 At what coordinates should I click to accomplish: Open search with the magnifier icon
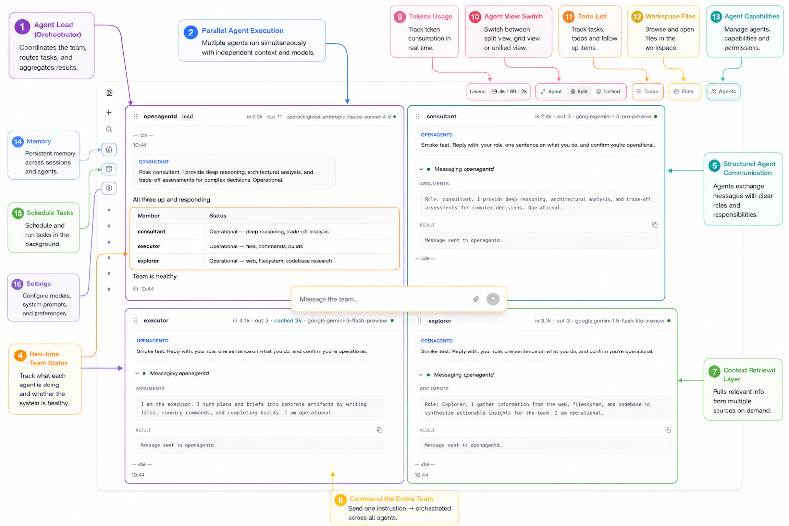click(109, 129)
